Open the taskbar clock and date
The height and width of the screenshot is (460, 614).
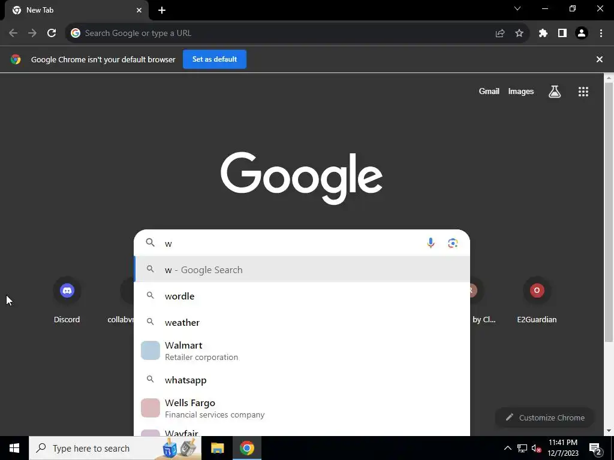coord(563,448)
